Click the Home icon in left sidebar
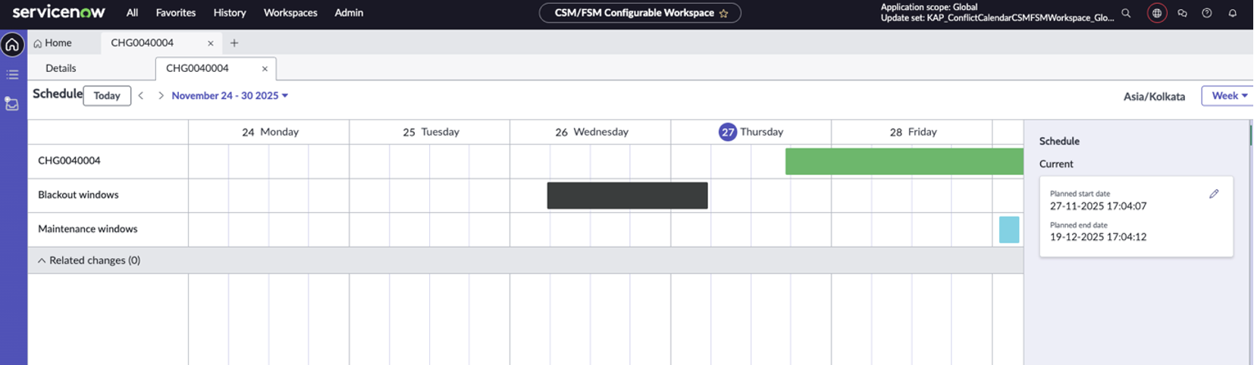Image resolution: width=1254 pixels, height=365 pixels. (12, 45)
